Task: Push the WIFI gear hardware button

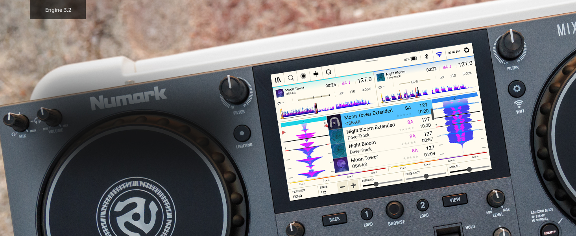Action: point(517,89)
